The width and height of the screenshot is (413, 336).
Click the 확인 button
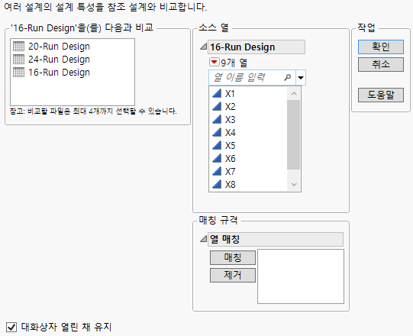tap(381, 47)
